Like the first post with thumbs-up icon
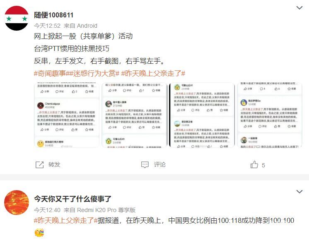309x239 pixels. 254,164
